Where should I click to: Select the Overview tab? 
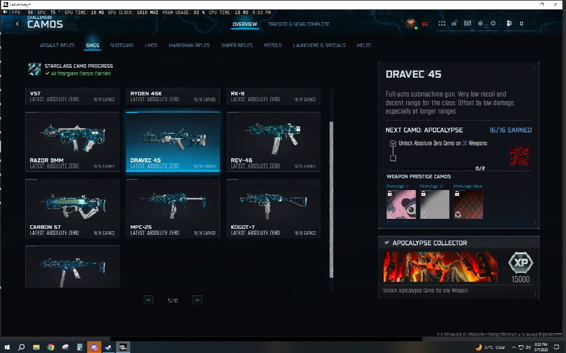click(x=245, y=24)
